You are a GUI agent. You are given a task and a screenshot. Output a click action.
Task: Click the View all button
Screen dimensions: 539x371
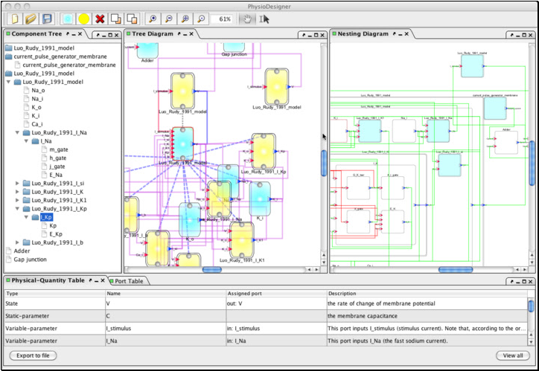[x=512, y=355]
